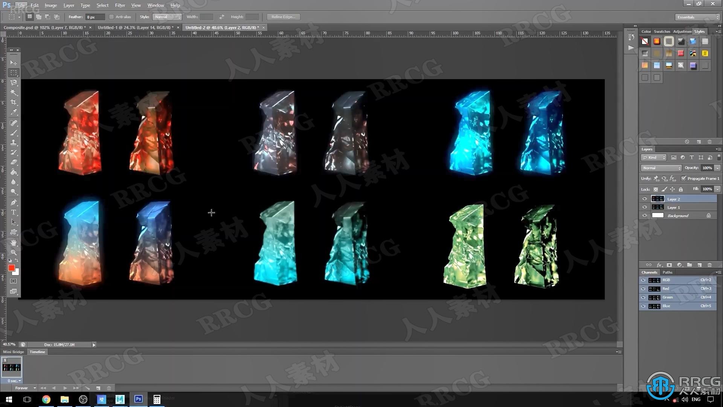The width and height of the screenshot is (723, 407).
Task: Open the Select menu
Action: [102, 5]
